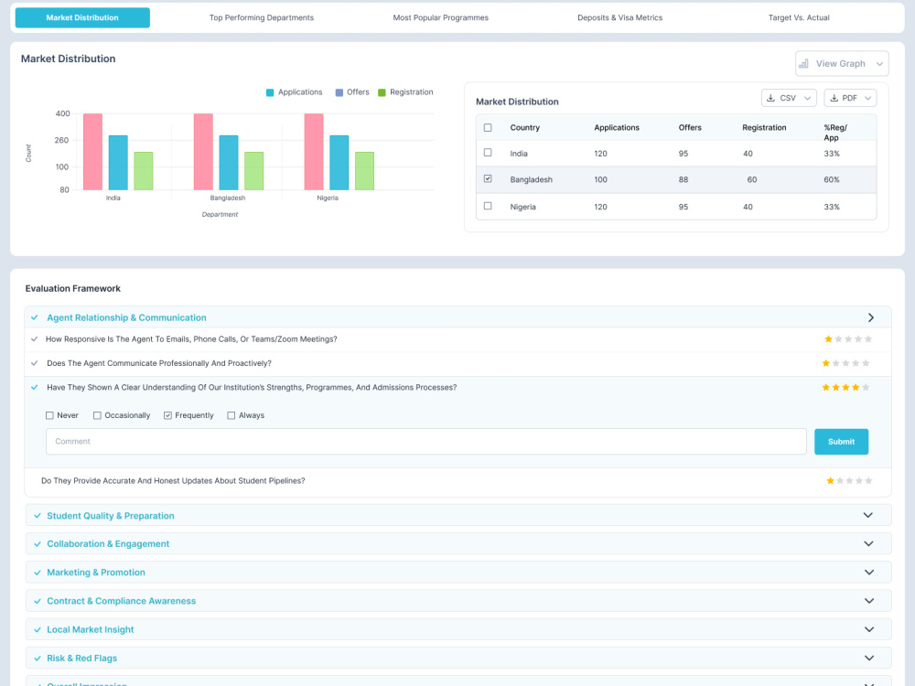The width and height of the screenshot is (915, 686).
Task: Open the CSV export dropdown
Action: tap(789, 98)
